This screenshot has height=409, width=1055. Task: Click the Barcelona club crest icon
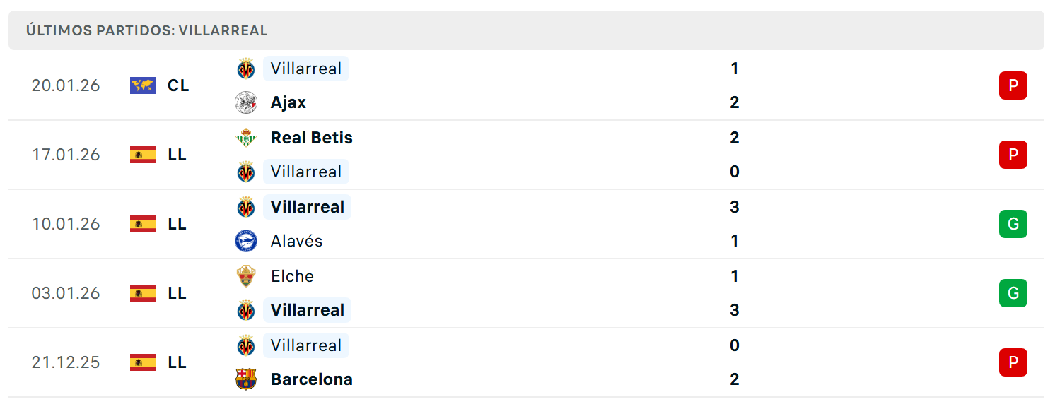246,379
